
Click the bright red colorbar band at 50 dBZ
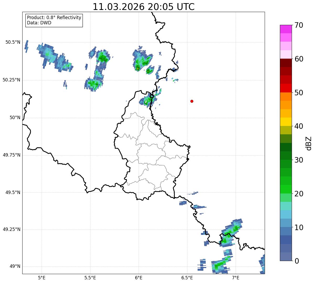tap(286, 88)
